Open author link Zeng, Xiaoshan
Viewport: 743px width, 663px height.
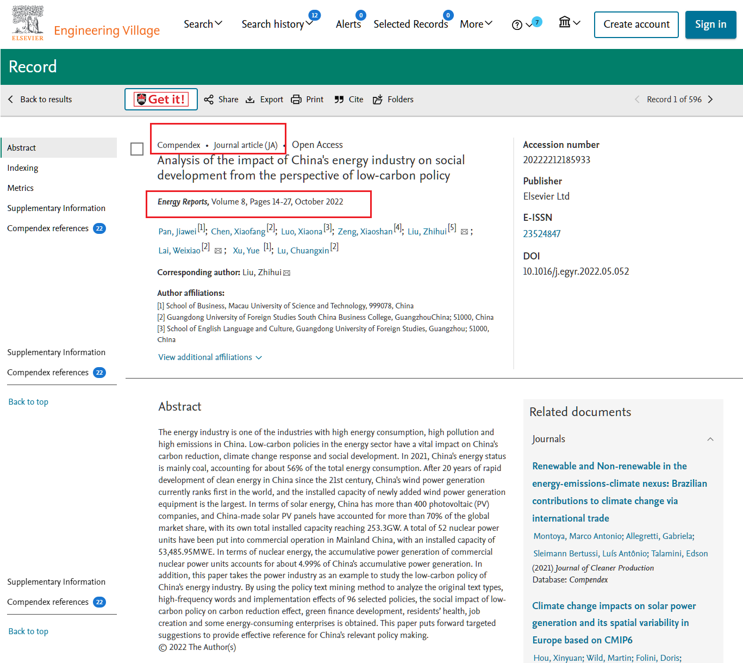tap(365, 232)
